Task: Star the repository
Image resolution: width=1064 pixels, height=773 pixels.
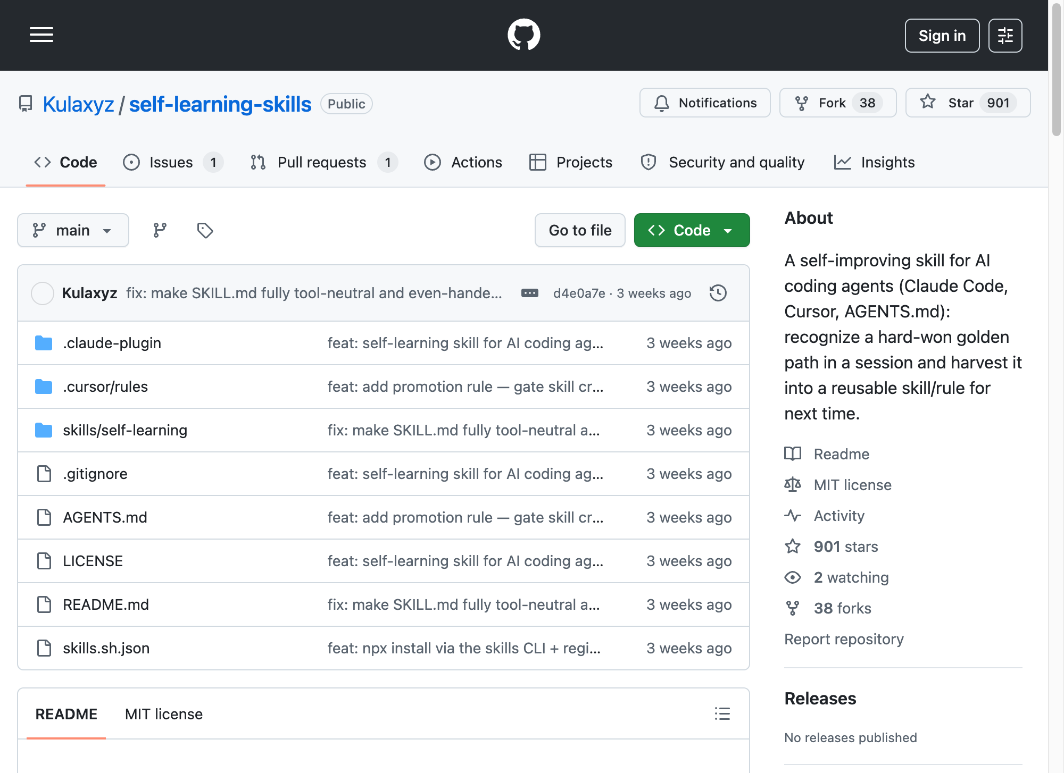Action: point(968,103)
